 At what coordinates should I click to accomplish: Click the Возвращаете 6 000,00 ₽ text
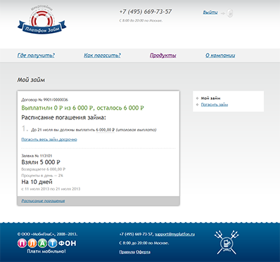click(x=44, y=169)
